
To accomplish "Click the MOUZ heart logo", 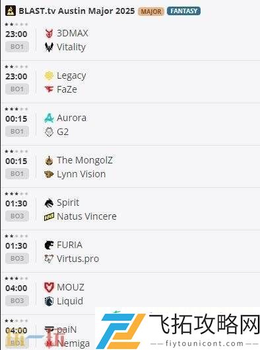I will (x=49, y=288).
